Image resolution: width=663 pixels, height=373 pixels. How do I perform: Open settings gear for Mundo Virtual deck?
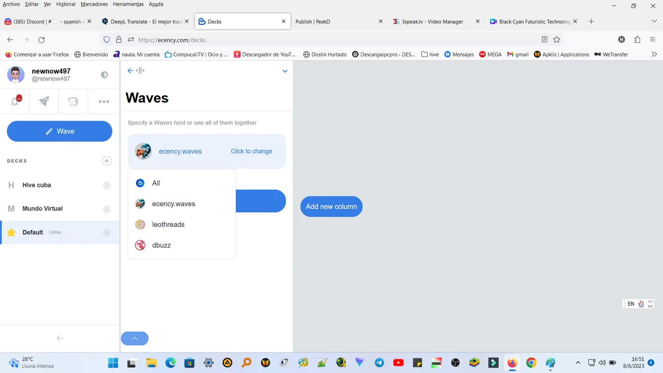pos(107,209)
